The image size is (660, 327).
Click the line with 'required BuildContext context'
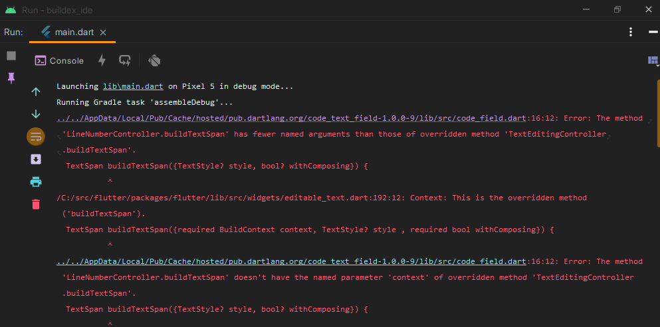click(x=310, y=230)
